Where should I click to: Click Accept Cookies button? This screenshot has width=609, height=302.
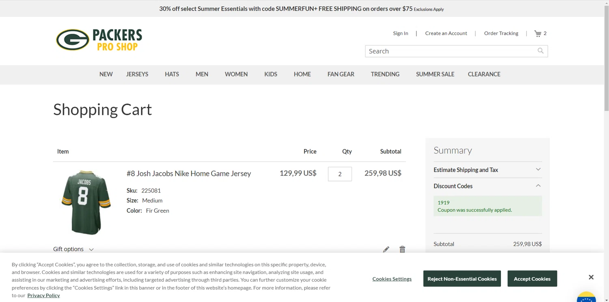(x=532, y=278)
